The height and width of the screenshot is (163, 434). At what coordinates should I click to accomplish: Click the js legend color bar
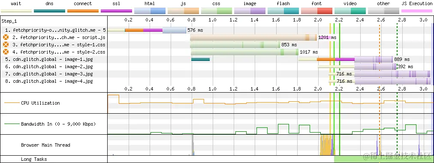[183, 11]
